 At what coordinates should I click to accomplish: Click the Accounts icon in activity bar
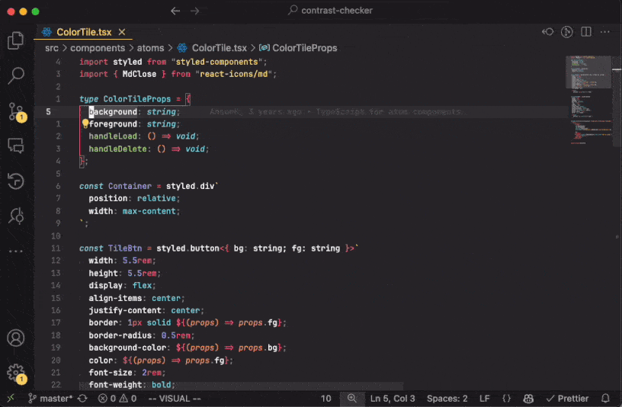point(16,338)
